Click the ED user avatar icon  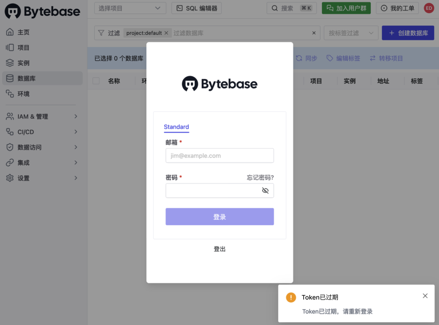point(429,8)
